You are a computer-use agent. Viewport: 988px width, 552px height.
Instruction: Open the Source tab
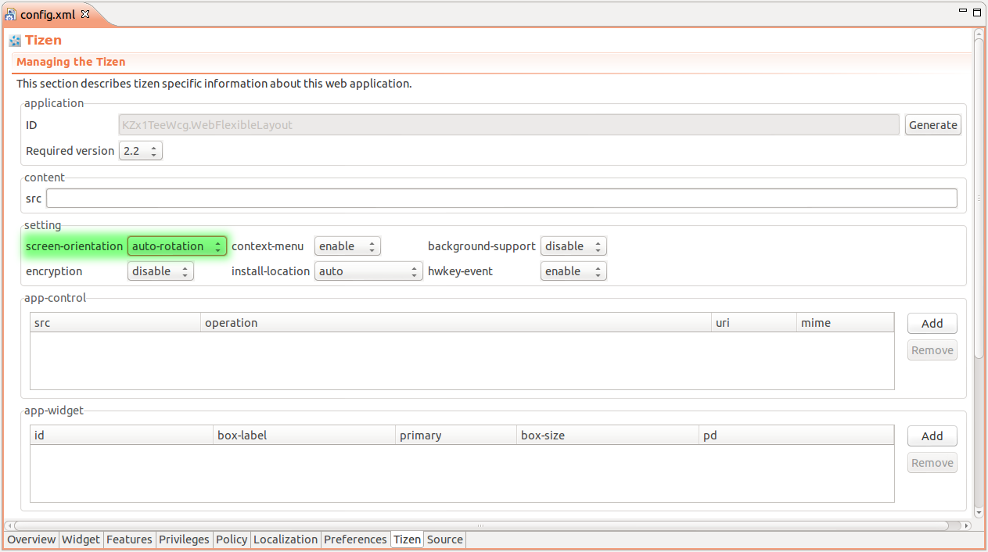[444, 539]
